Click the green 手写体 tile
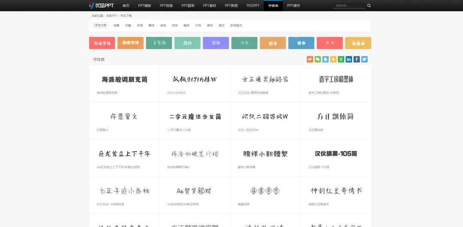Image resolution: width=463 pixels, height=227 pixels. [159, 43]
